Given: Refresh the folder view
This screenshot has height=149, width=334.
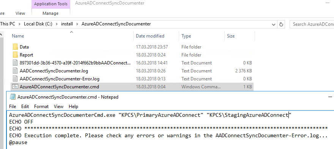Looking at the screenshot, I should coord(281,24).
